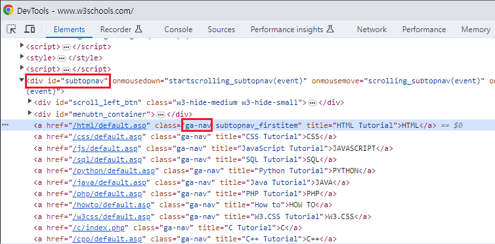The width and height of the screenshot is (495, 244).
Task: Expand the style node
Action: (x=22, y=57)
